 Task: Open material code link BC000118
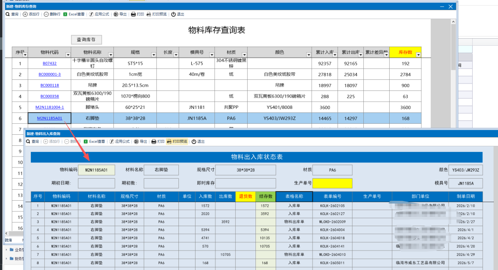(x=49, y=85)
